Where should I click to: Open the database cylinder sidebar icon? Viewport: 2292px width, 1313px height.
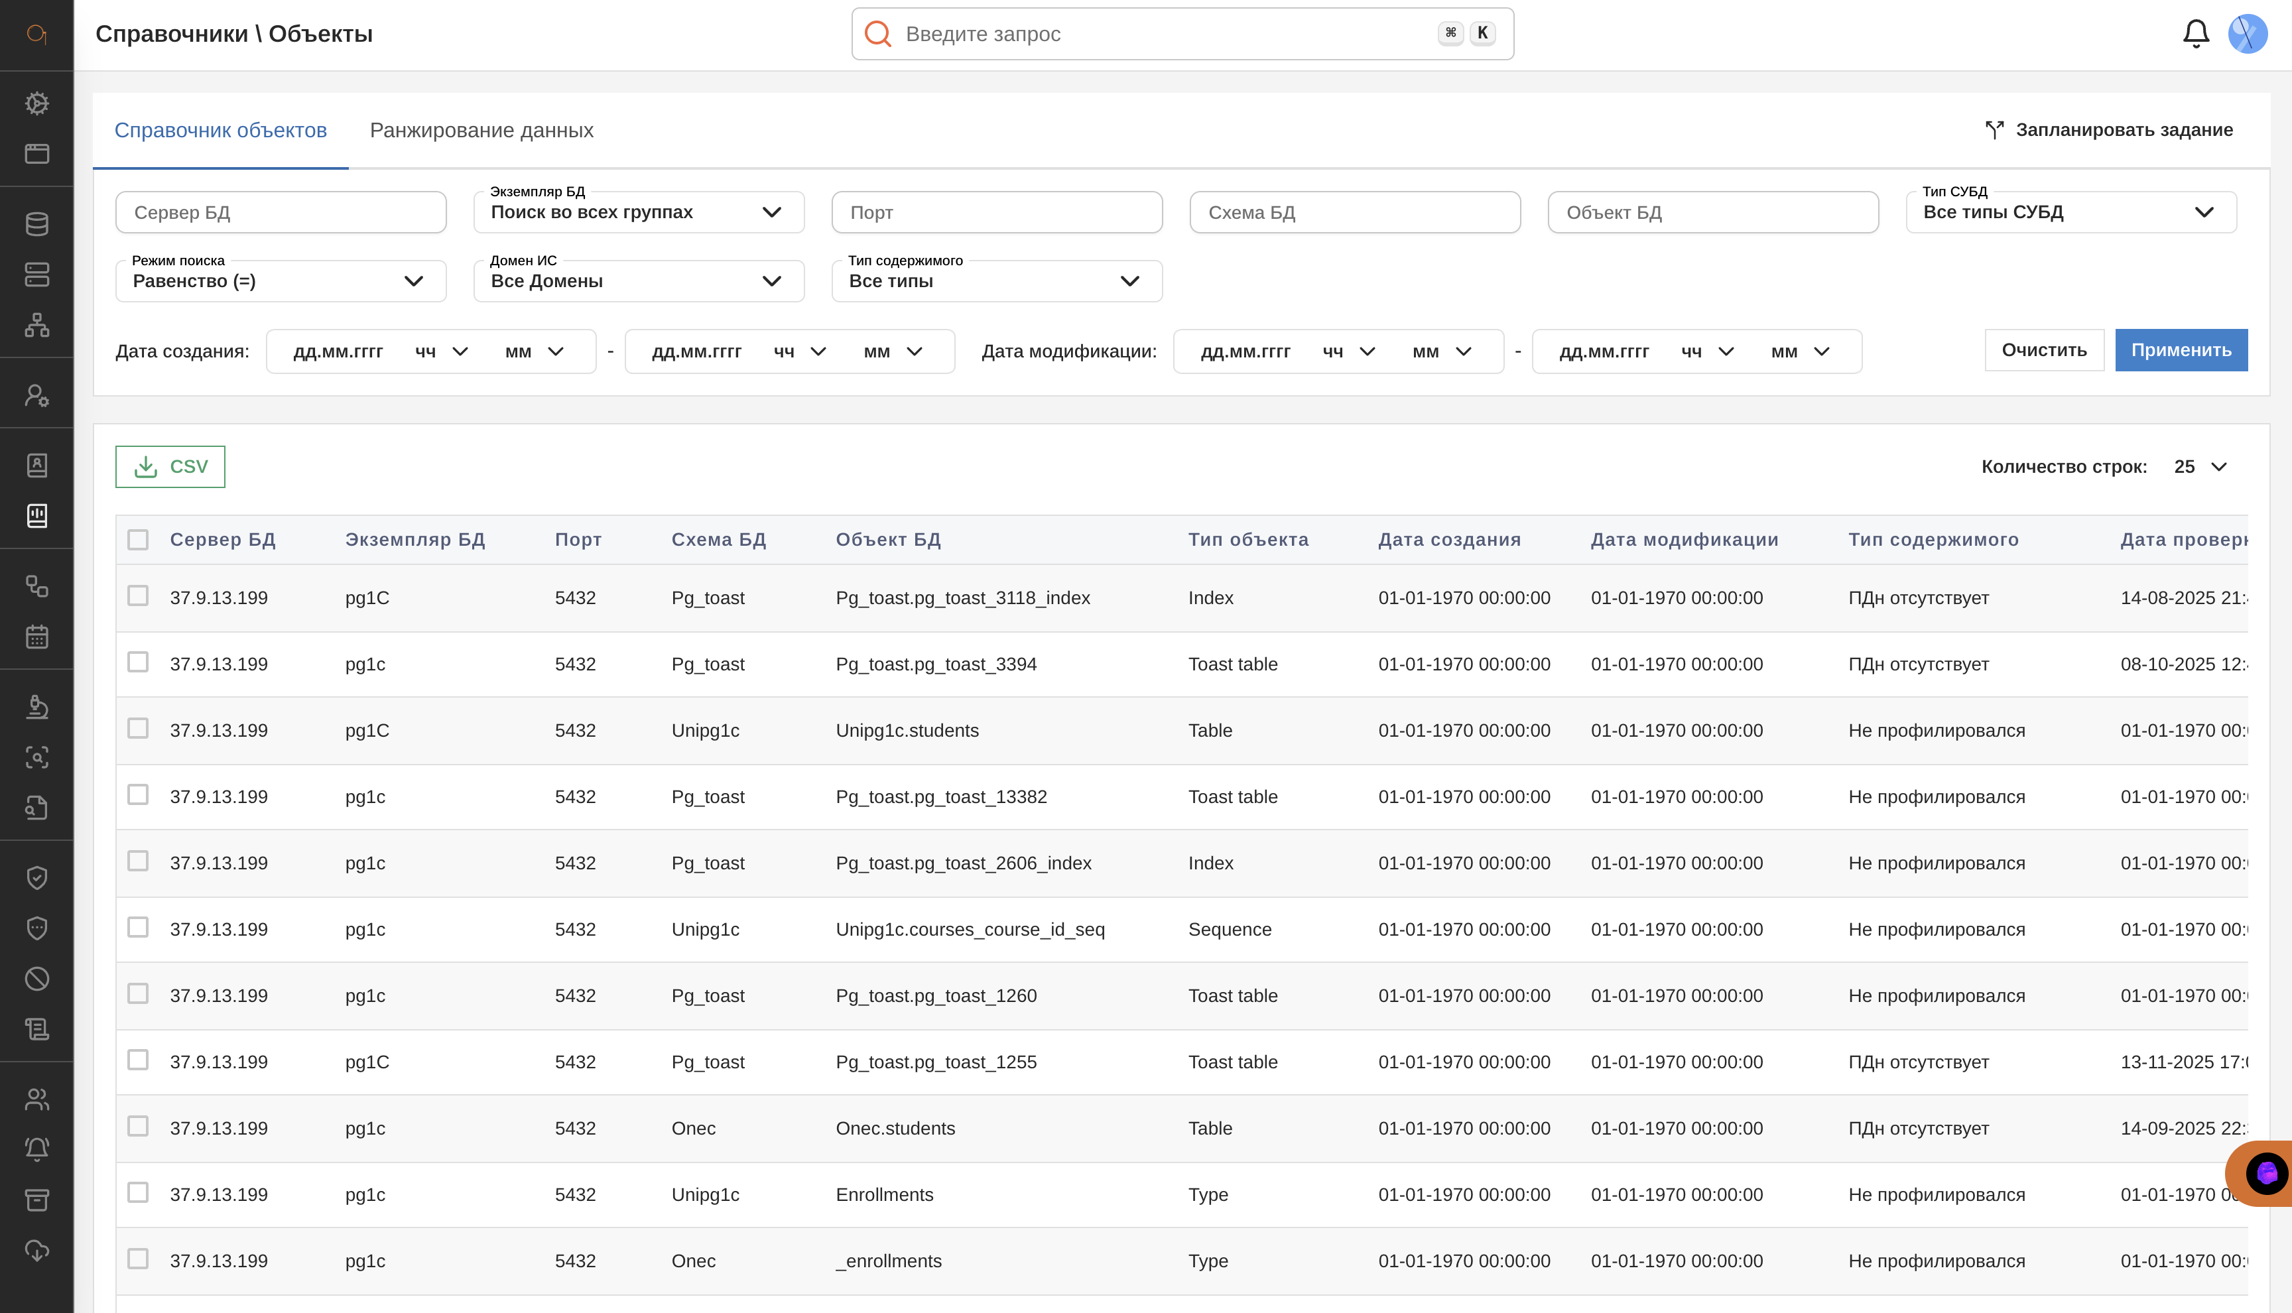point(37,223)
